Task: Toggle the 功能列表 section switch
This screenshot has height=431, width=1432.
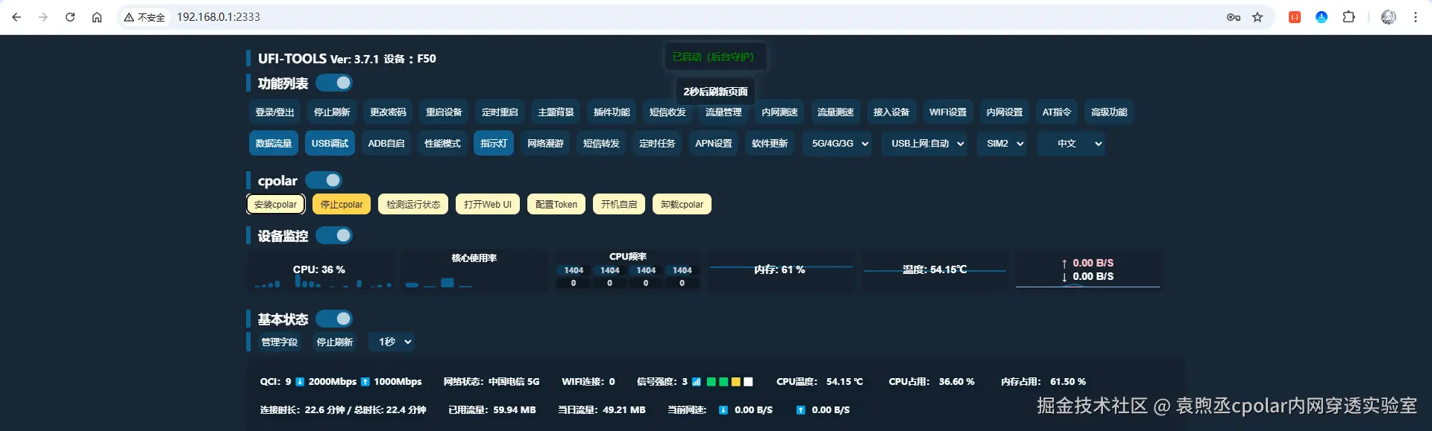Action: click(333, 83)
